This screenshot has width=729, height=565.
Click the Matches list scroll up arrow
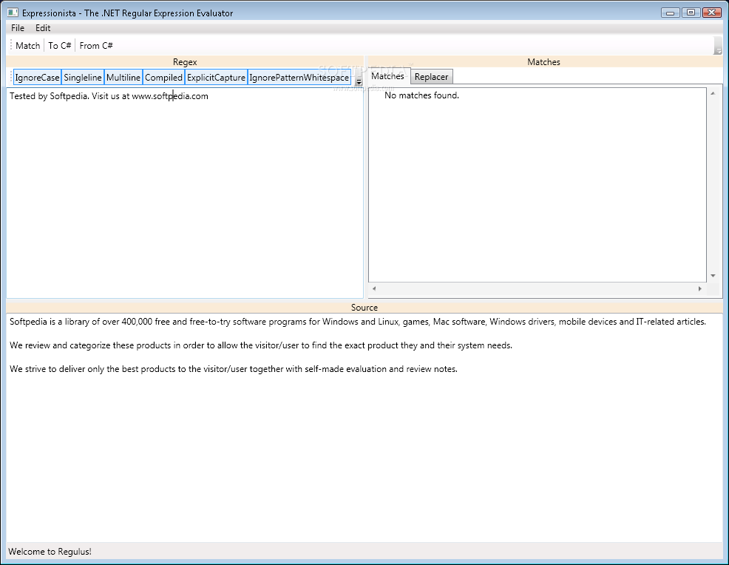click(x=713, y=93)
